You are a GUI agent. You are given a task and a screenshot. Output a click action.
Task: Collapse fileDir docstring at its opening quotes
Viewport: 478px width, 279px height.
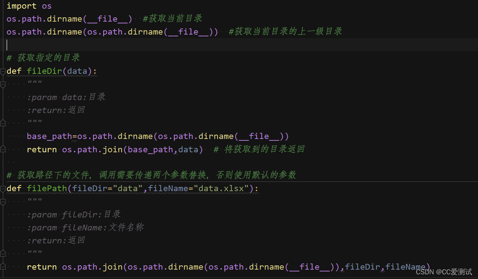(3, 84)
